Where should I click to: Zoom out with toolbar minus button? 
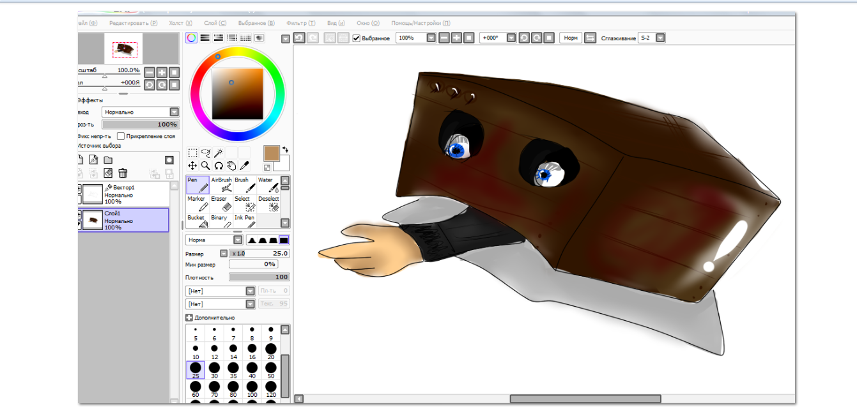[x=444, y=38]
